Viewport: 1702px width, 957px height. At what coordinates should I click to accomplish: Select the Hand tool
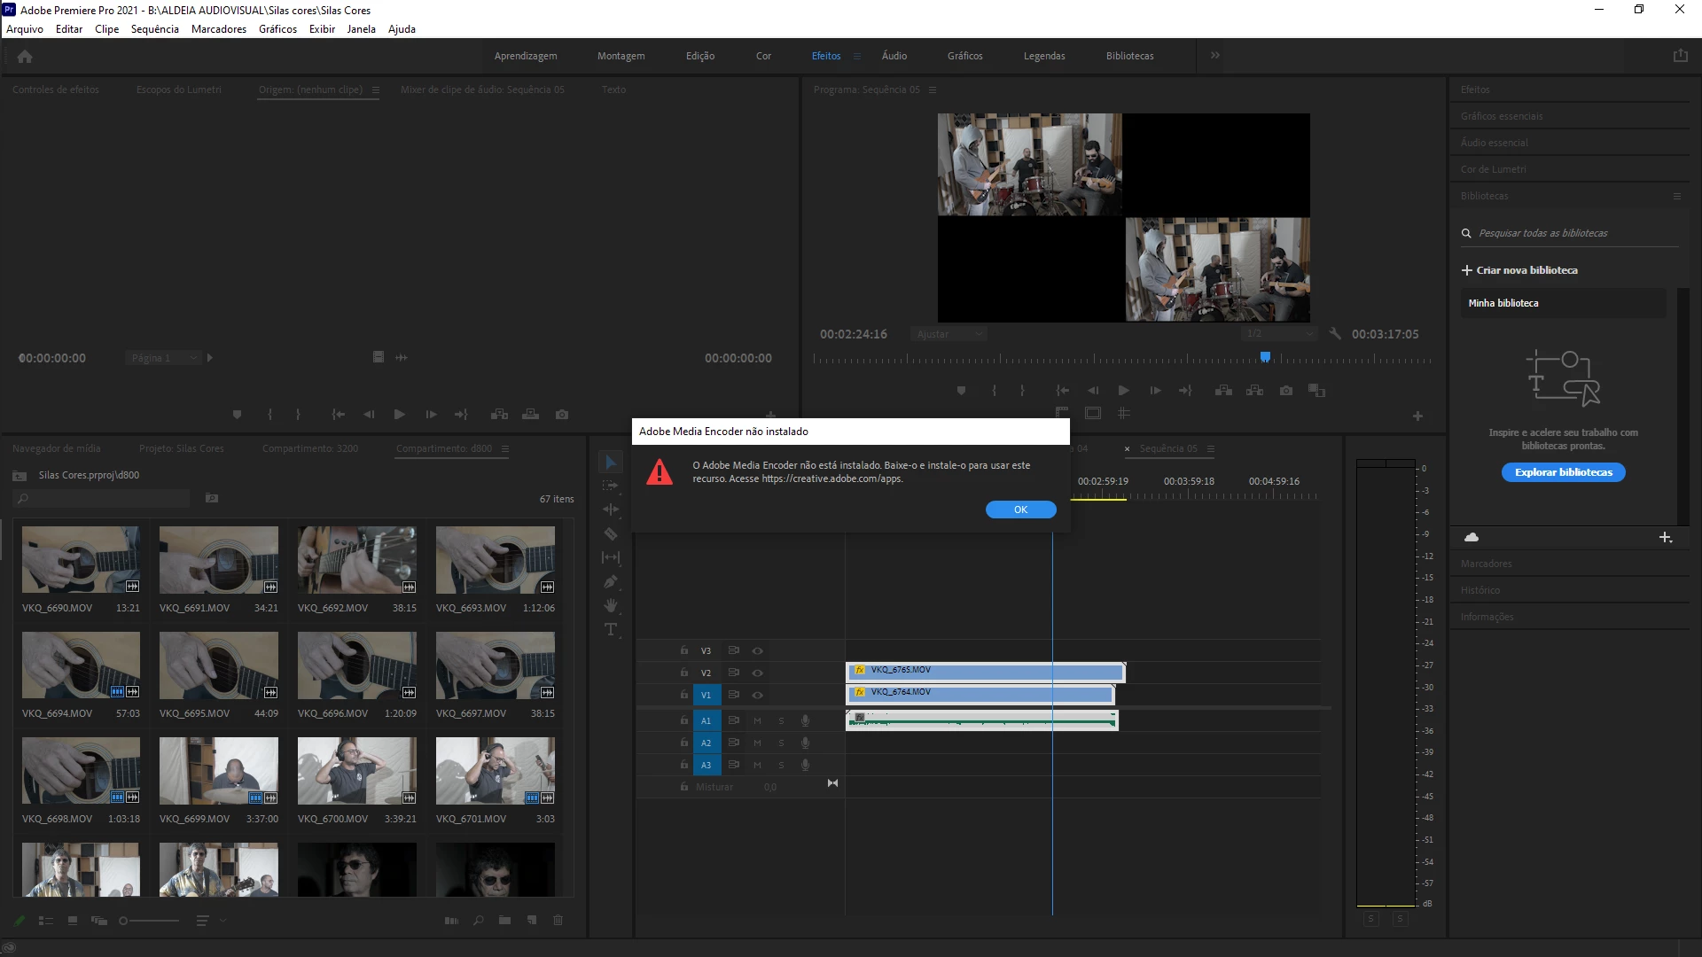[611, 606]
